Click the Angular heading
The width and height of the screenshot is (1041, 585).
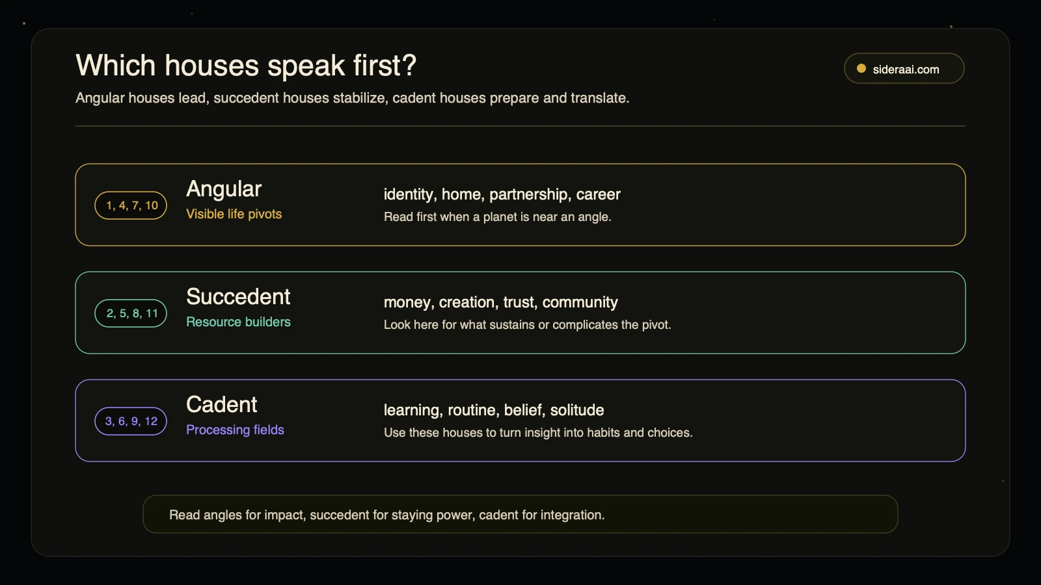(x=224, y=189)
